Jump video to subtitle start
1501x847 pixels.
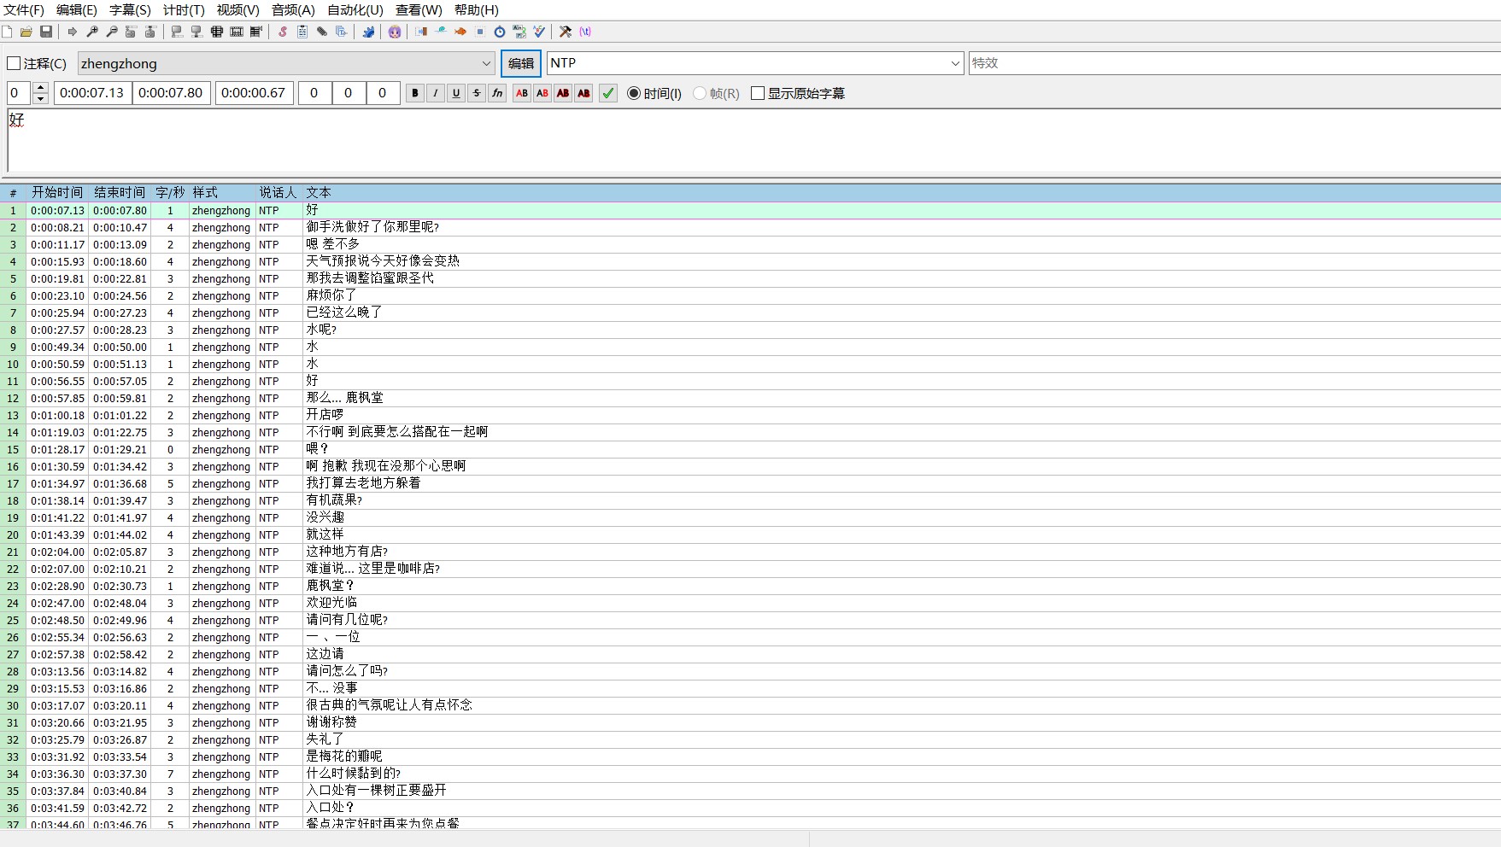(131, 32)
